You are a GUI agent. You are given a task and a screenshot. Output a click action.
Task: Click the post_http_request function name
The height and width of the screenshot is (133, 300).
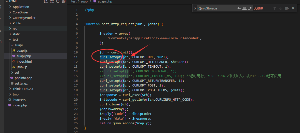tap(118, 24)
